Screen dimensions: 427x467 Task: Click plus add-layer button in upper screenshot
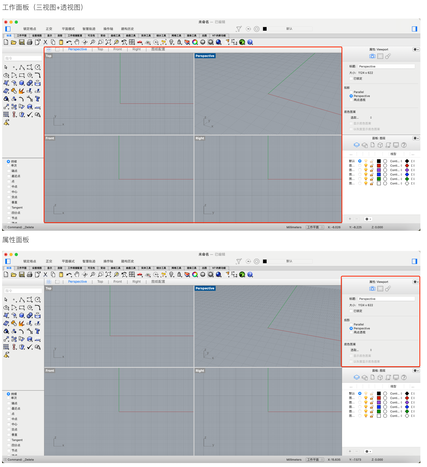(x=350, y=219)
